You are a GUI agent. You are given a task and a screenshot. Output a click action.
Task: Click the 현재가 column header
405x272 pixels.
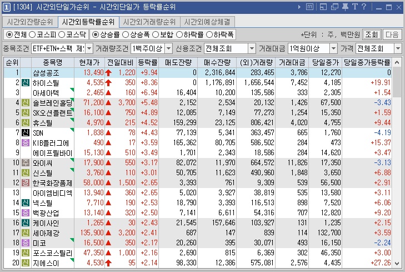pyautogui.click(x=89, y=62)
